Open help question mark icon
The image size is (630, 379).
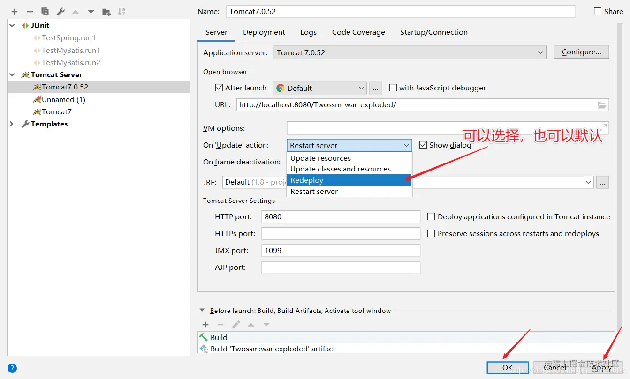[x=12, y=368]
